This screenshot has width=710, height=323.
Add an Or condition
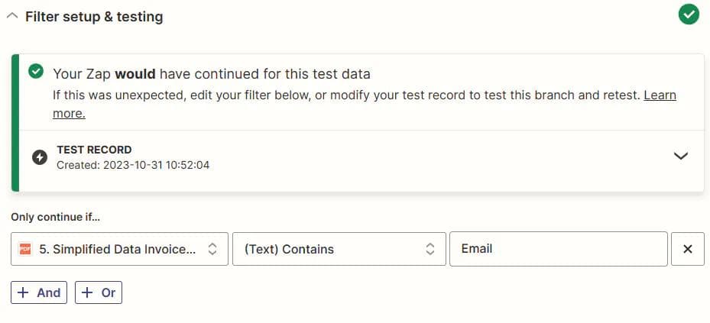[x=99, y=292]
